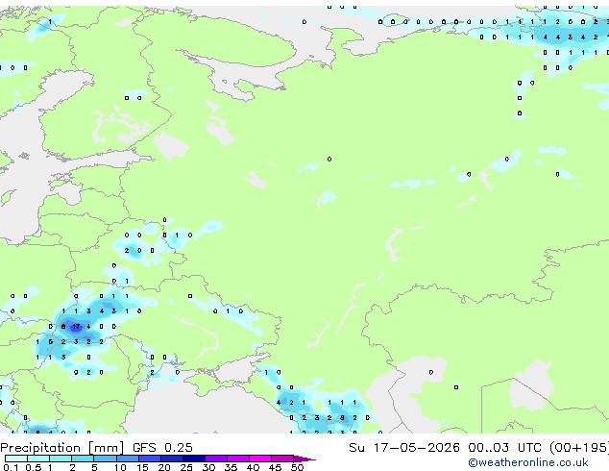Click the legend label '10'
The width and height of the screenshot is (609, 471).
pyautogui.click(x=120, y=467)
